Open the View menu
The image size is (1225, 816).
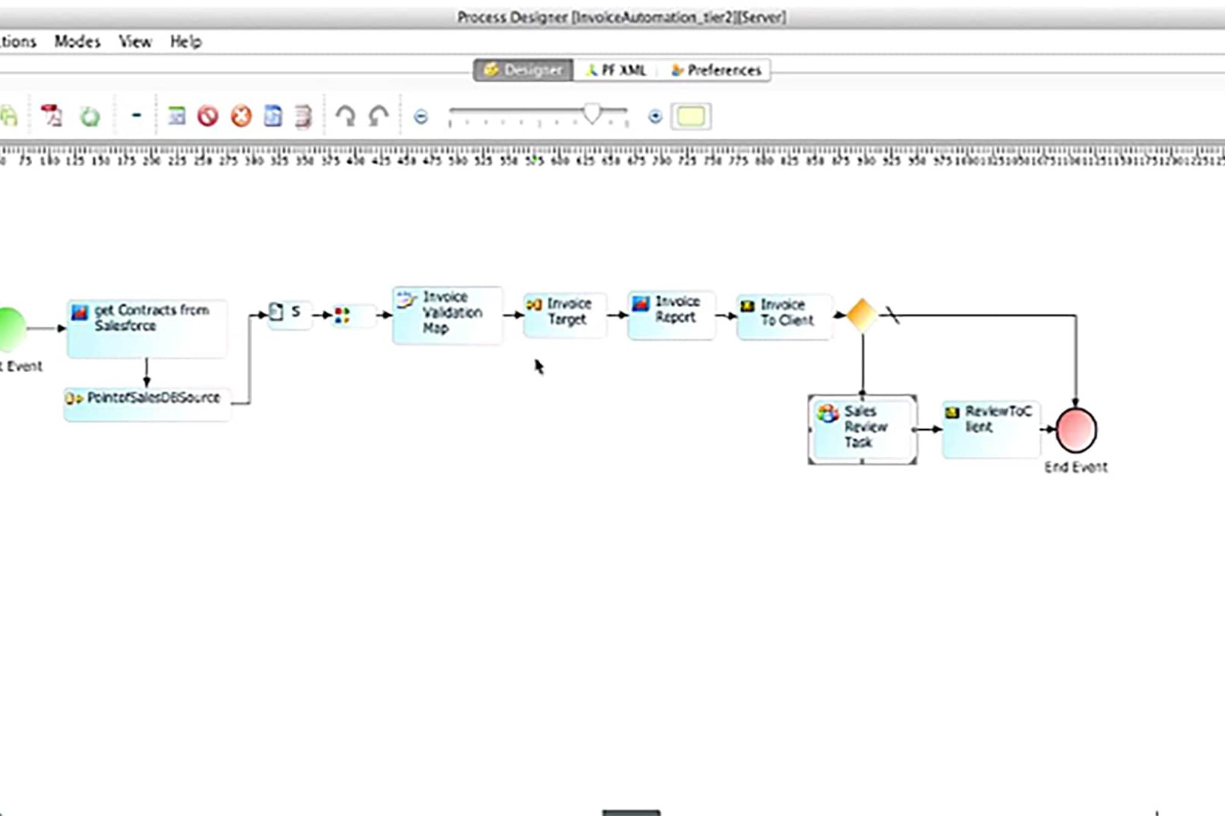click(135, 41)
